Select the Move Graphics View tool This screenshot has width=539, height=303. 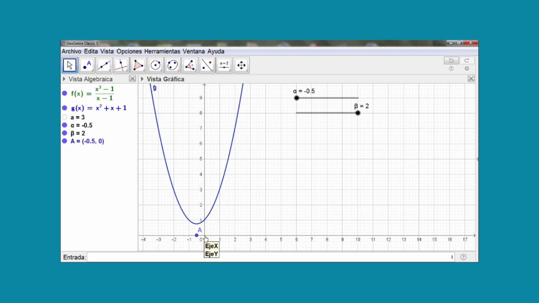point(241,65)
